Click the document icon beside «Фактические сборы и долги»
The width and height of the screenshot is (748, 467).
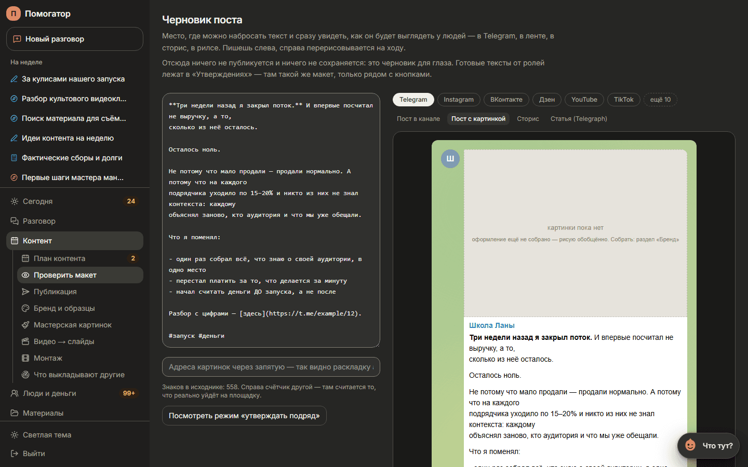click(14, 158)
